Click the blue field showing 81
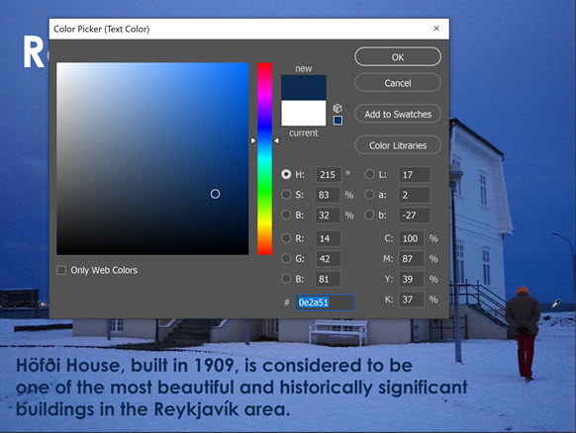The image size is (576, 433). coord(328,279)
